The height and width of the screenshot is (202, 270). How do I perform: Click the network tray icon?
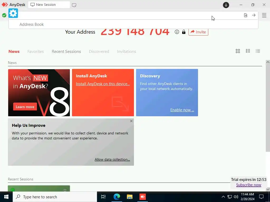(x=230, y=197)
